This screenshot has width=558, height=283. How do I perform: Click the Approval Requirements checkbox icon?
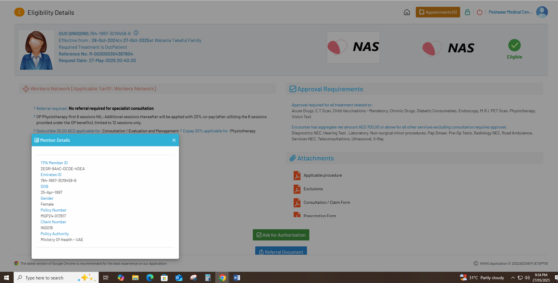293,89
